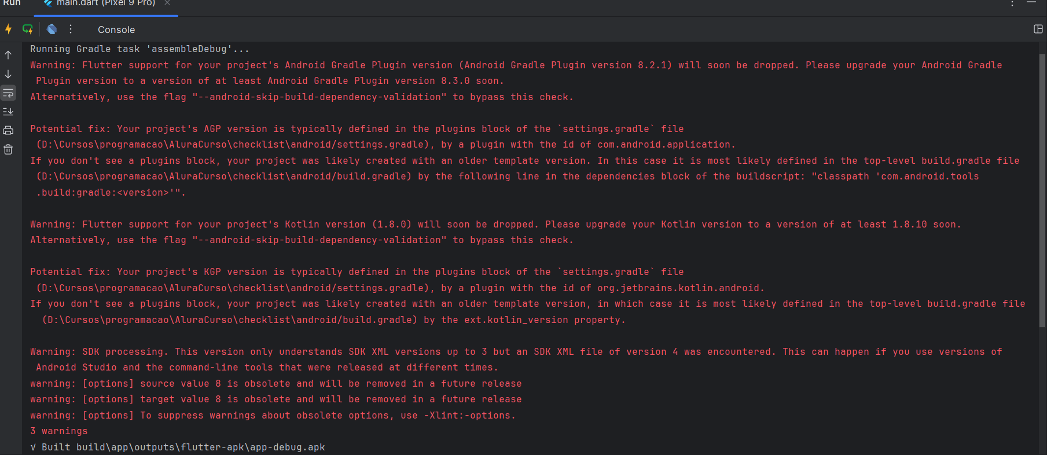1047x455 pixels.
Task: Toggle soft-wrap for console output
Action: click(x=8, y=93)
